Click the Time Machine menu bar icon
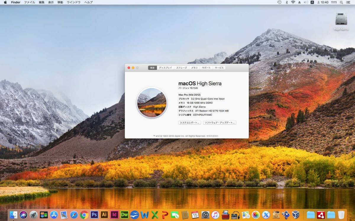The image size is (355, 221). coord(279,2)
